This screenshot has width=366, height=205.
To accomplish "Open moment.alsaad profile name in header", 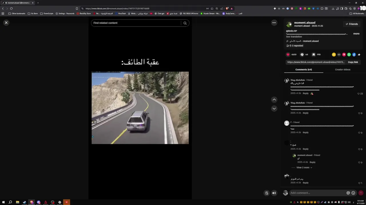I will tap(305, 23).
